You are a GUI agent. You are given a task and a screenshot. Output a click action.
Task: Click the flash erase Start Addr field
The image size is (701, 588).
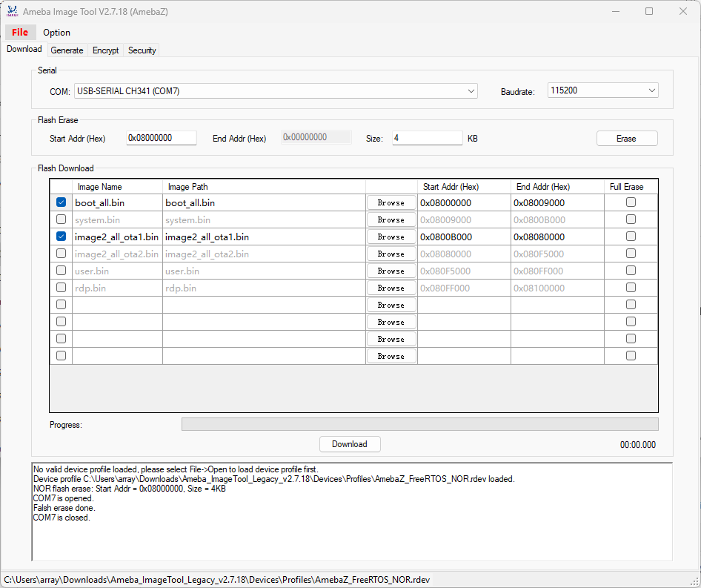(161, 138)
